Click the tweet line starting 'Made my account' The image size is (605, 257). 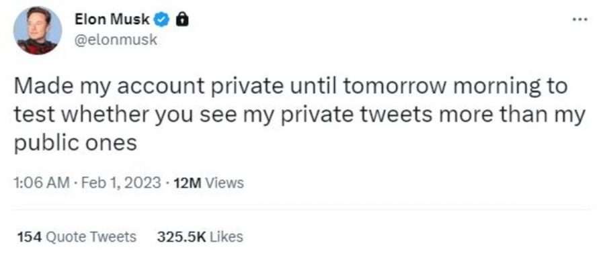point(290,87)
